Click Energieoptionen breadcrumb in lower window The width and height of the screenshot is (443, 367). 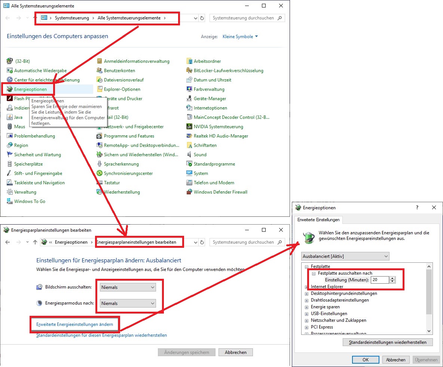coord(71,242)
